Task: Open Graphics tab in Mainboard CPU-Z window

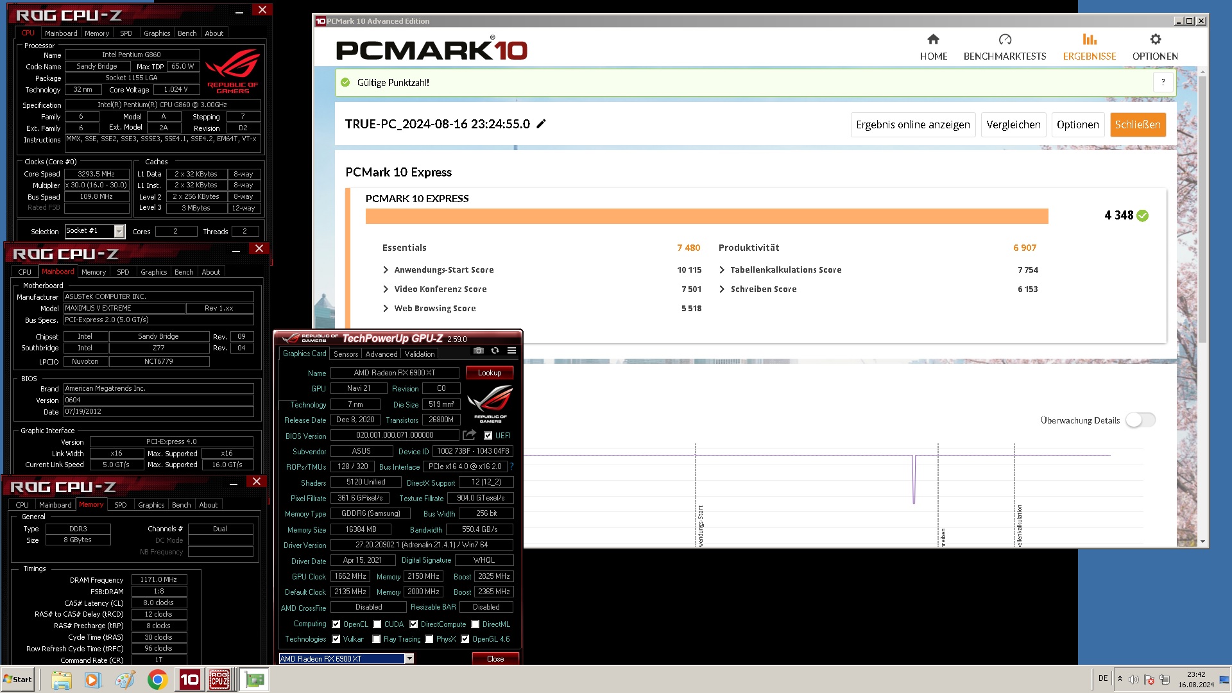Action: (x=154, y=272)
